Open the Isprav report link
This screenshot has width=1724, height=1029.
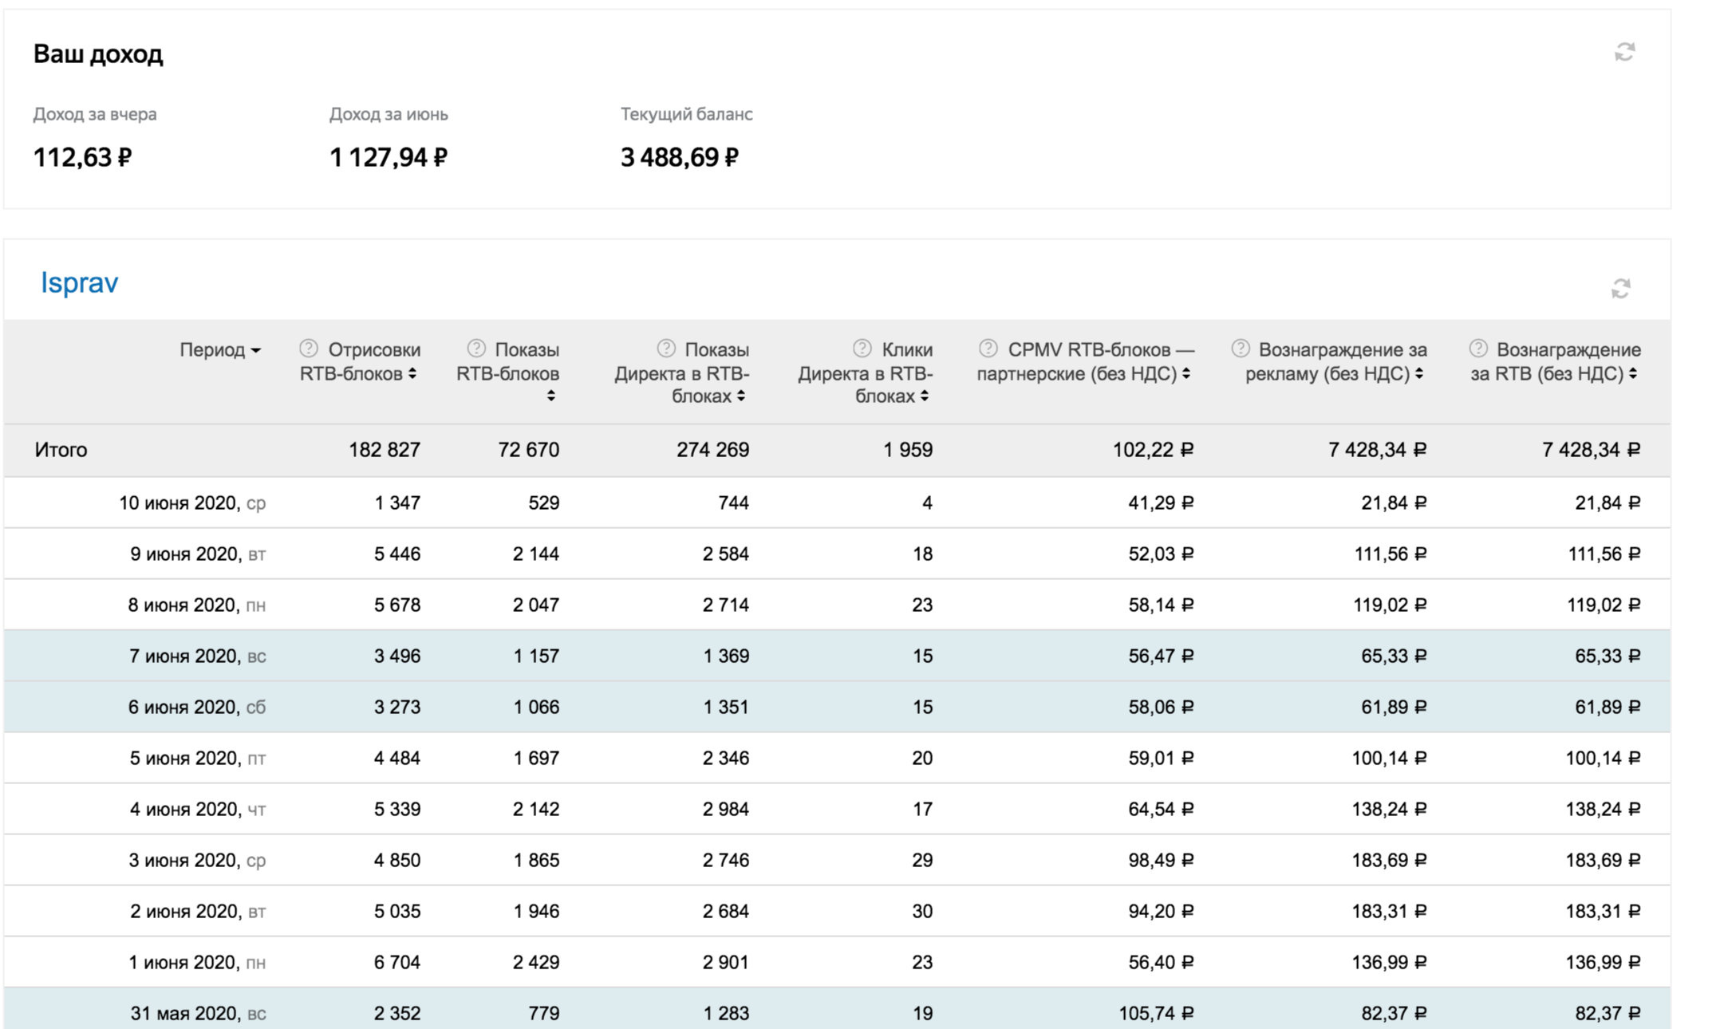pos(79,282)
